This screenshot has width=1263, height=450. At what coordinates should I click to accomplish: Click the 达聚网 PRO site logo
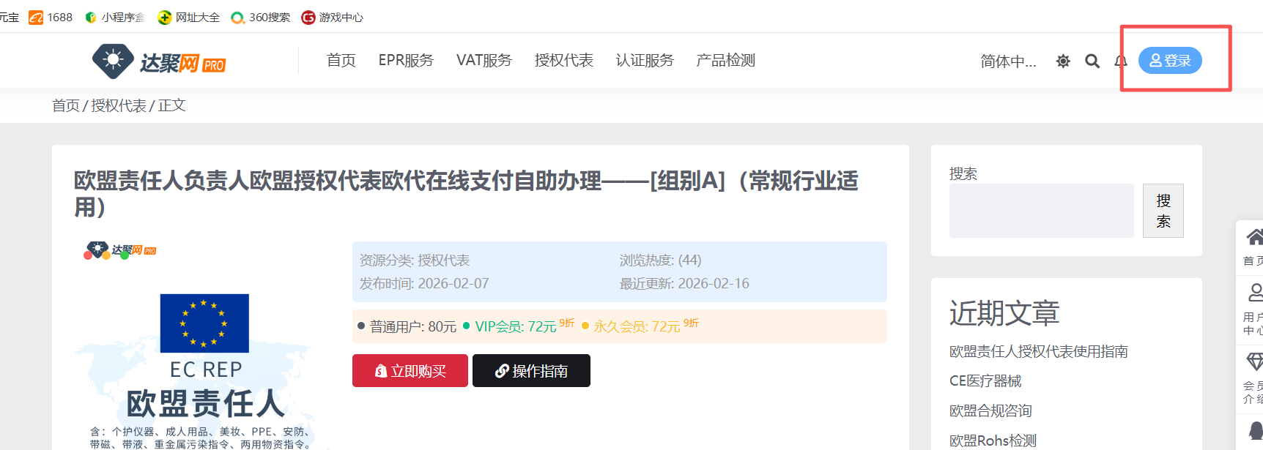(x=158, y=61)
